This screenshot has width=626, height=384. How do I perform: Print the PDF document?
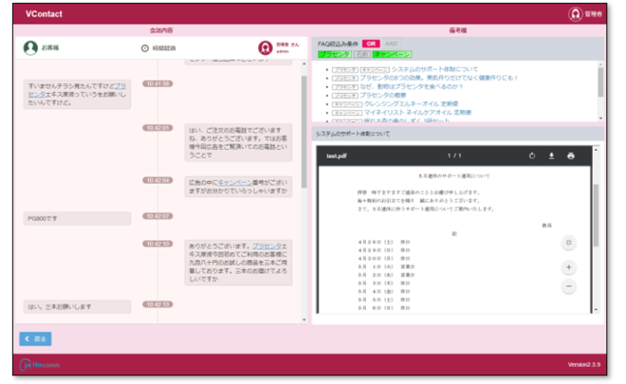(x=571, y=155)
